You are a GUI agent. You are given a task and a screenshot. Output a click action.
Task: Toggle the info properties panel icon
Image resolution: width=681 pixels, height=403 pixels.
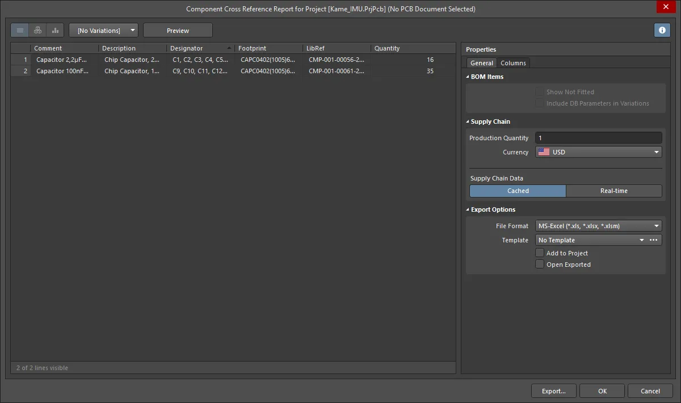(662, 30)
